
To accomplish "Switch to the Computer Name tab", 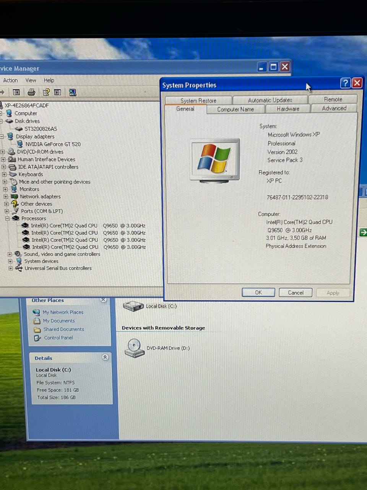I will [235, 109].
